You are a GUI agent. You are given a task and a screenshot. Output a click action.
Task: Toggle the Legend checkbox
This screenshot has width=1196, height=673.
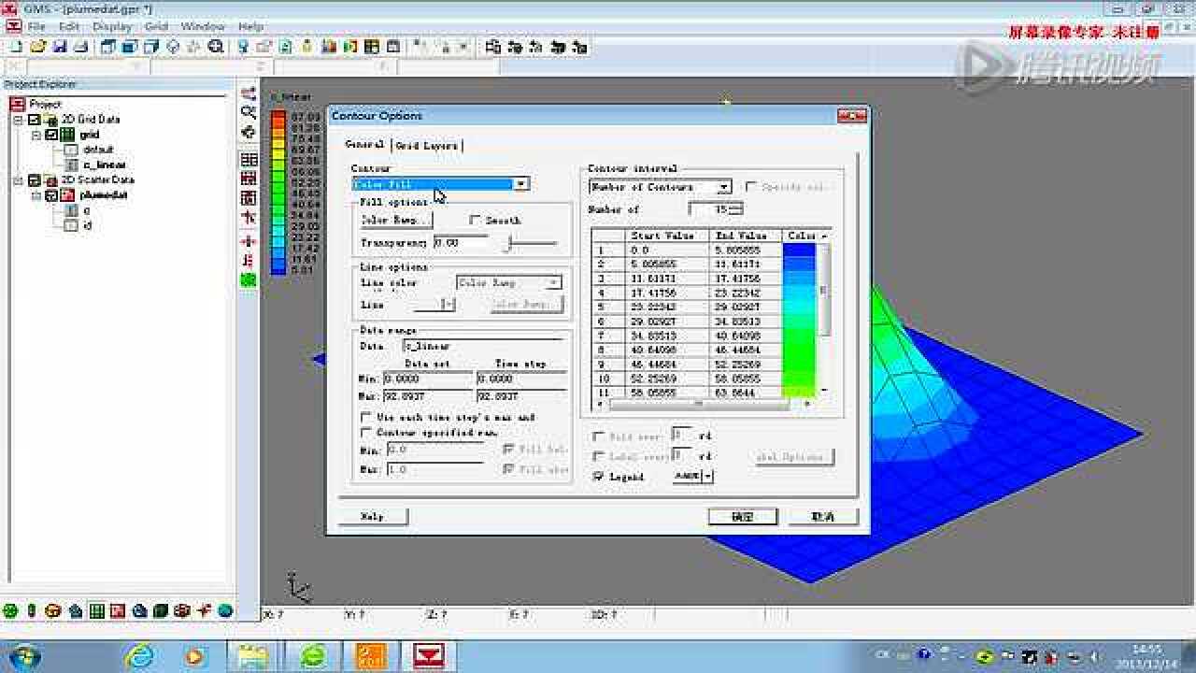[598, 476]
